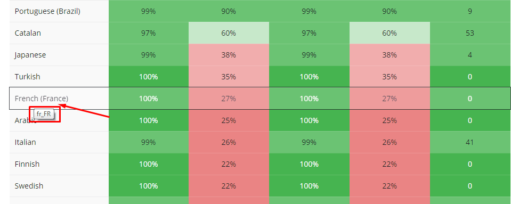
Task: Click Catalan's waiting count 53
Action: (470, 33)
